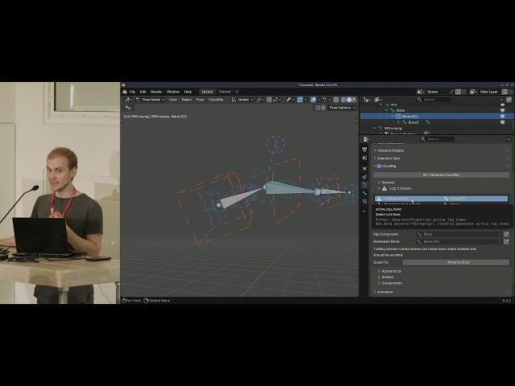Open the Object properties tab icon

[365, 169]
